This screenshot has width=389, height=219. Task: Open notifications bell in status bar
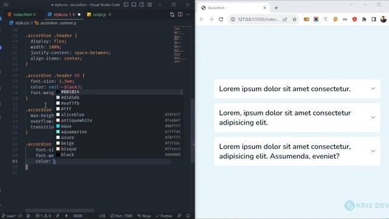coord(188,216)
